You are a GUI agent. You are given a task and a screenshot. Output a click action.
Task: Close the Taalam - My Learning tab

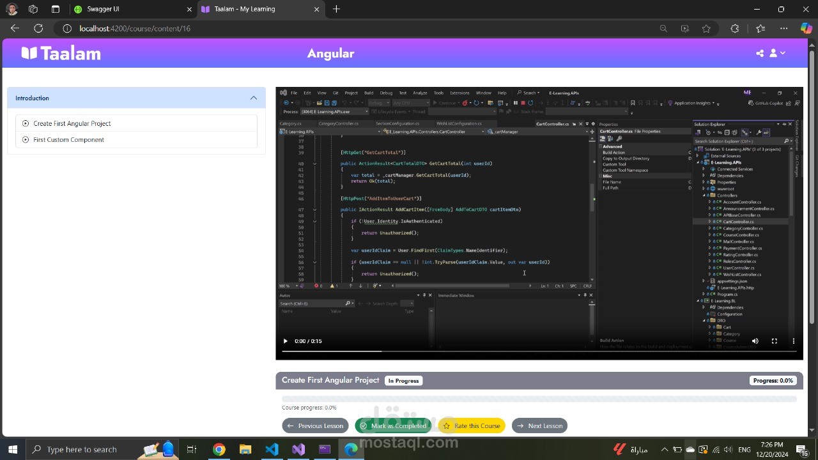(316, 9)
